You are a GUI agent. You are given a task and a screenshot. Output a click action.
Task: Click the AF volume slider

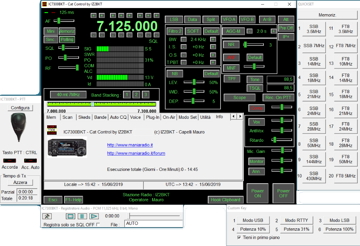[64, 21]
